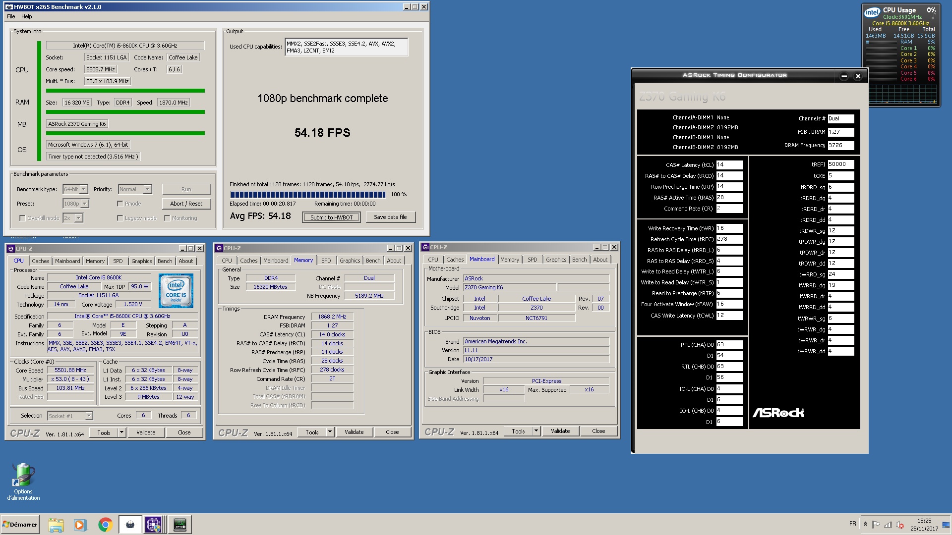
Task: Open Windows Explorer from the taskbar
Action: 56,525
